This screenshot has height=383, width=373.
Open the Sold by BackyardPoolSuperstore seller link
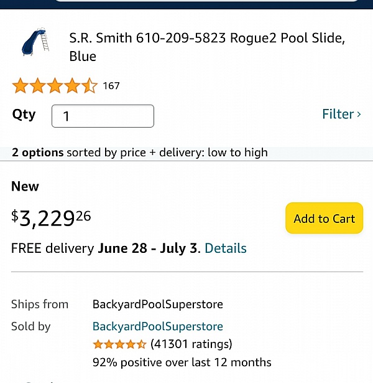157,326
